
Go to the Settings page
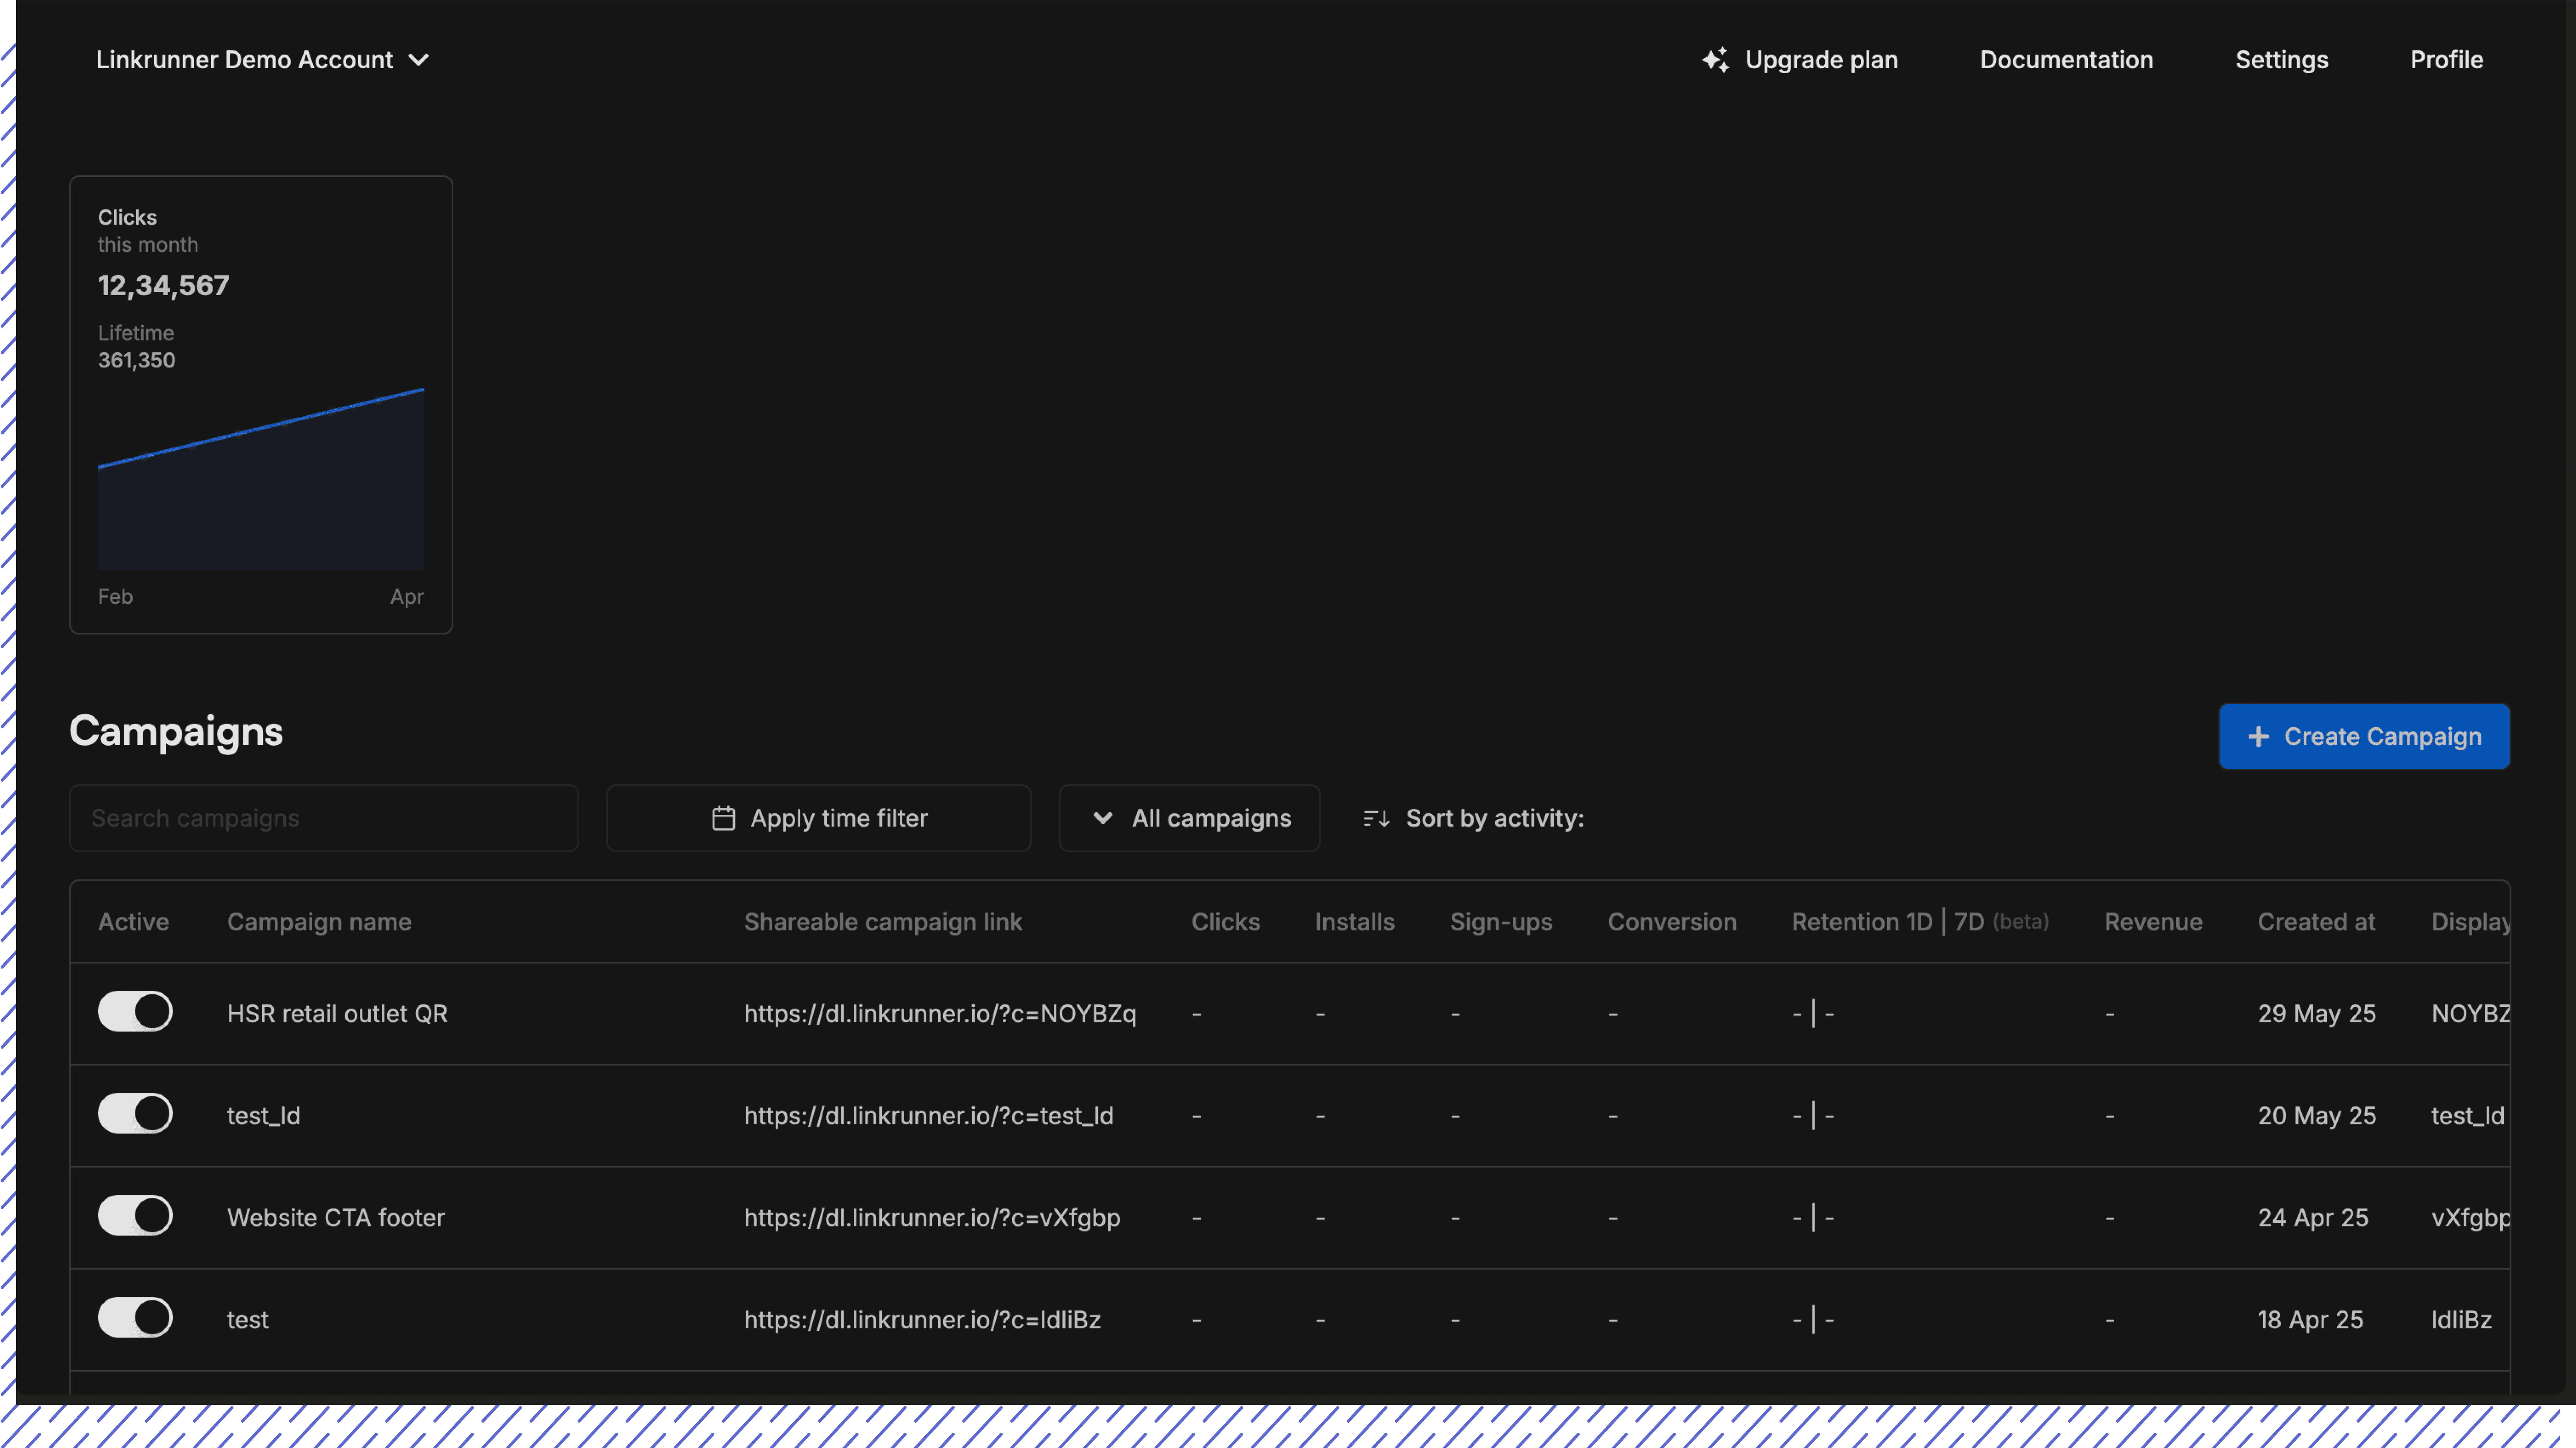coord(2281,60)
